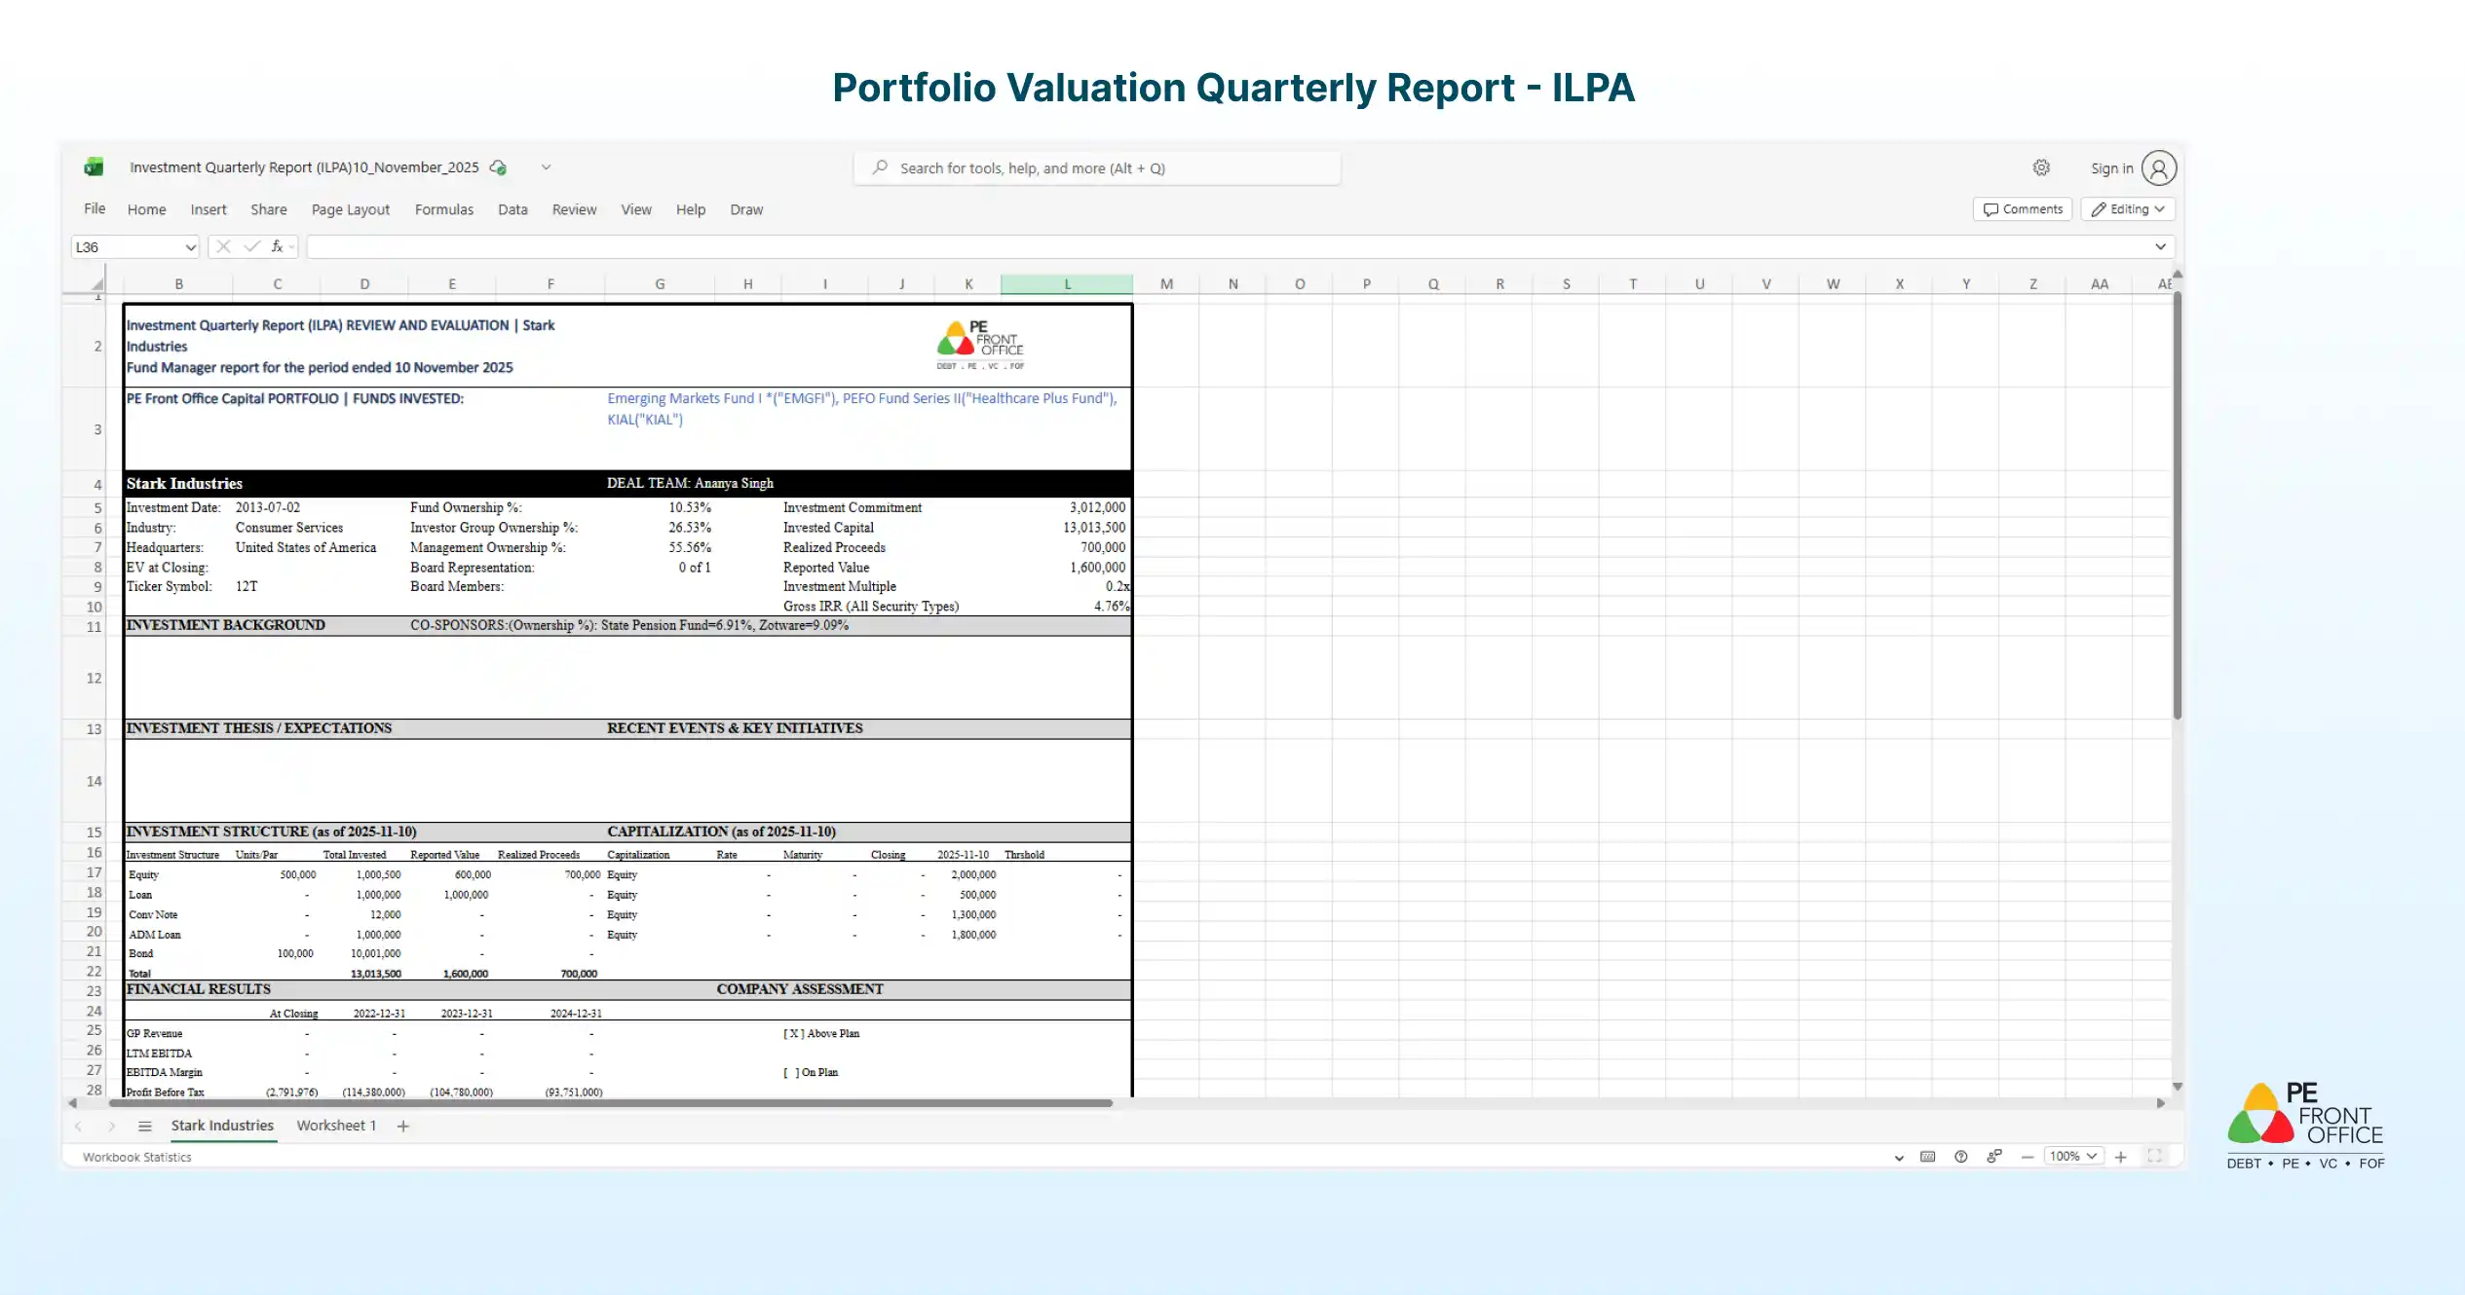This screenshot has width=2465, height=1295.
Task: Click the cloud saved status icon
Action: [499, 167]
